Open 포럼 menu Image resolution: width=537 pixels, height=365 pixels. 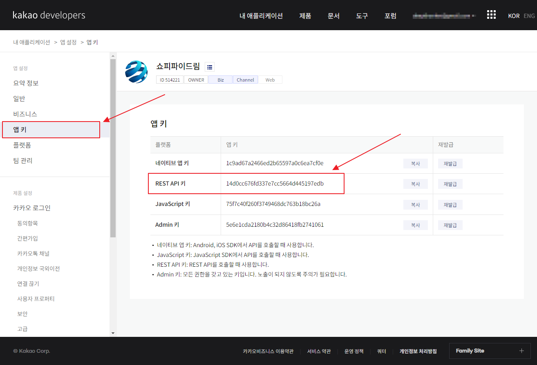(390, 16)
